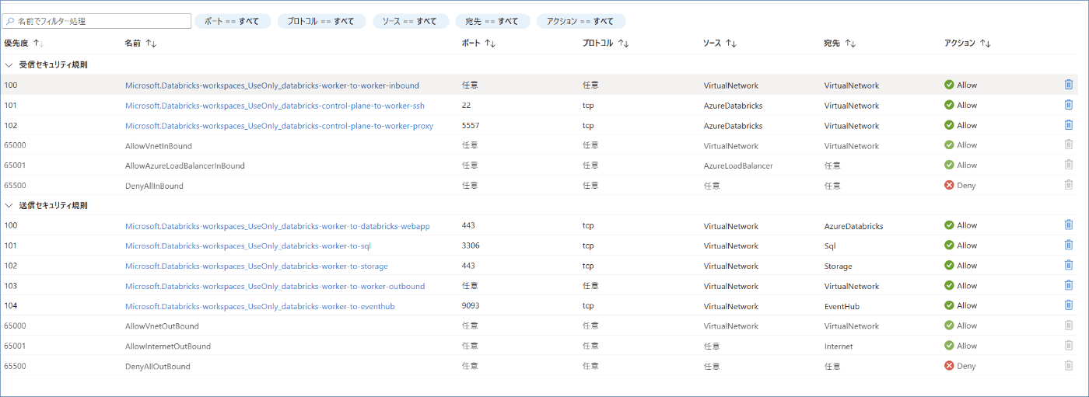This screenshot has width=1089, height=397.
Task: Click trash icon on DenyAllOutBound row
Action: tap(1069, 366)
